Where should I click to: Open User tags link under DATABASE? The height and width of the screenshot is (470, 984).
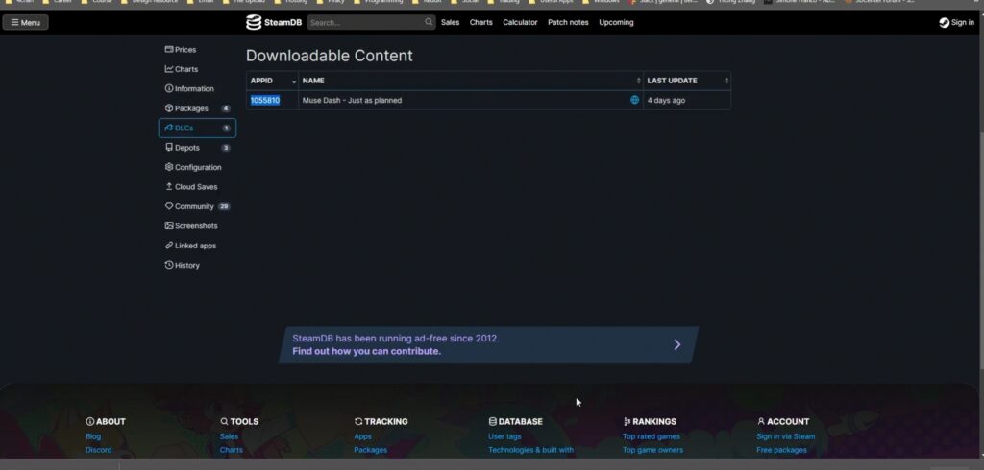click(504, 436)
